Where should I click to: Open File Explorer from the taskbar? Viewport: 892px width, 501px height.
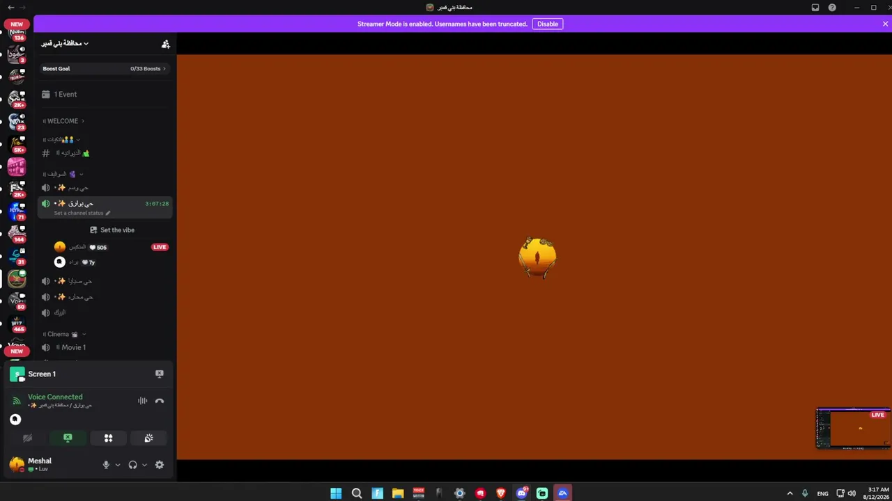(x=398, y=493)
